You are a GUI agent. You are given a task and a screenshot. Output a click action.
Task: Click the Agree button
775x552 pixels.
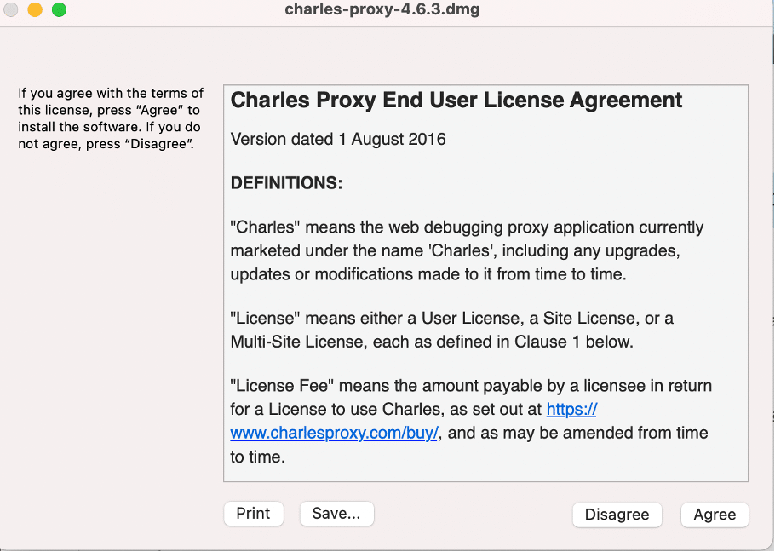(x=715, y=515)
